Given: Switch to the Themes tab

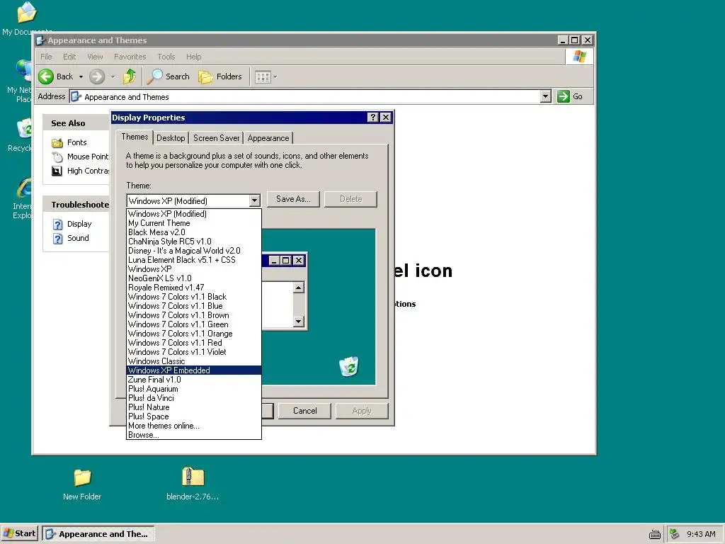Looking at the screenshot, I should pyautogui.click(x=135, y=137).
